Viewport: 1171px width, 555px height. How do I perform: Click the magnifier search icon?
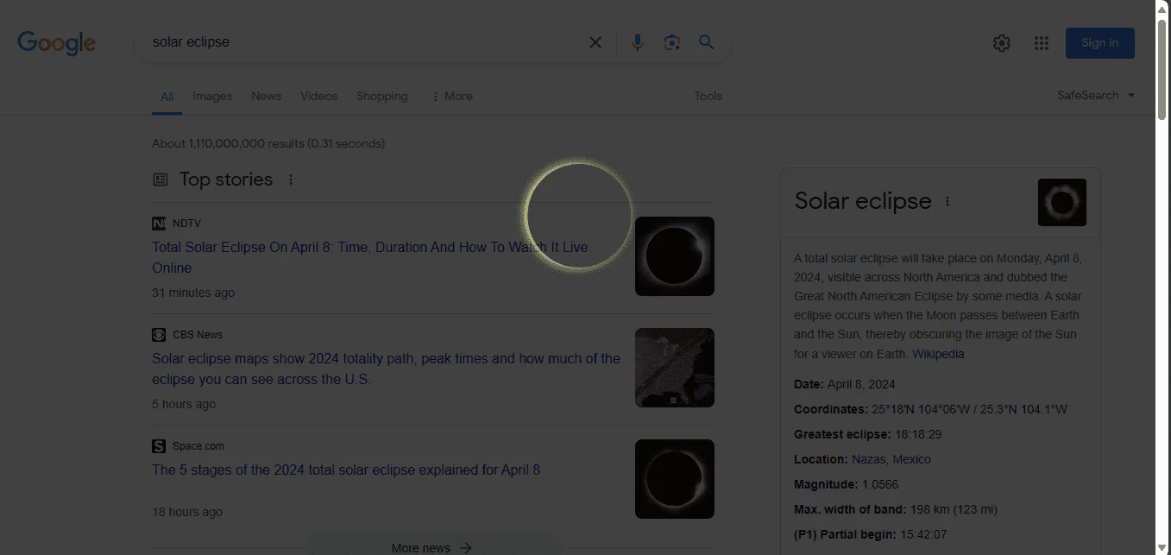[x=707, y=42]
